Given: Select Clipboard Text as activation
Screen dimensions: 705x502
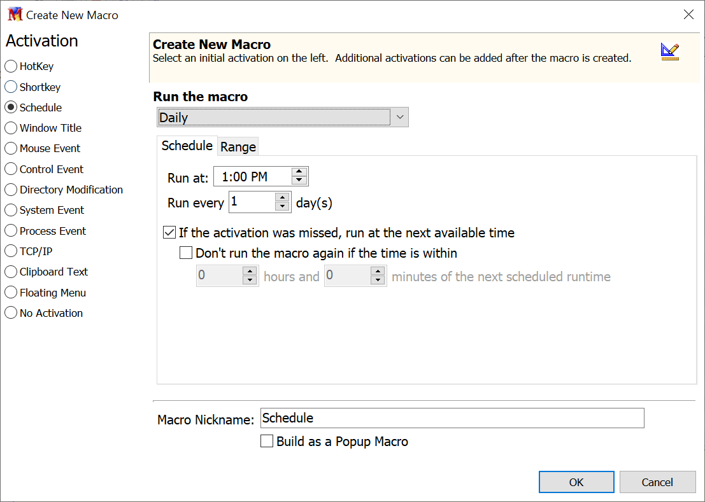Looking at the screenshot, I should click(x=11, y=272).
